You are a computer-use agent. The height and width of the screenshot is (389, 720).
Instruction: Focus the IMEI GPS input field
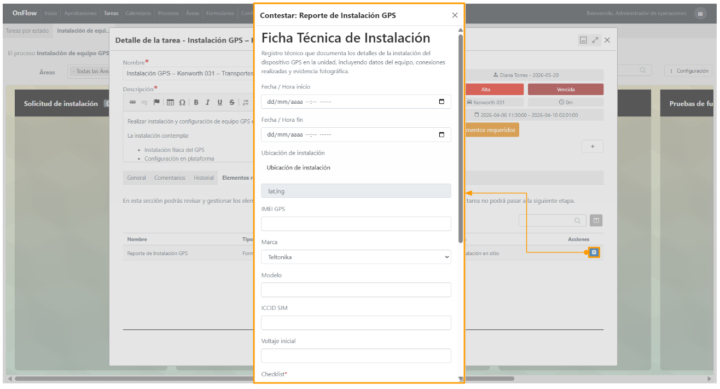coord(356,224)
